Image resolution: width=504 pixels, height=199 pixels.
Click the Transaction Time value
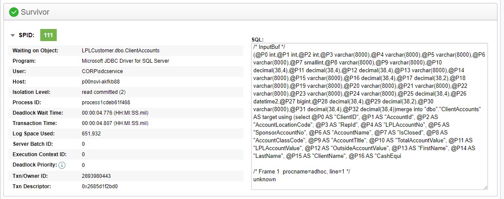pos(115,123)
